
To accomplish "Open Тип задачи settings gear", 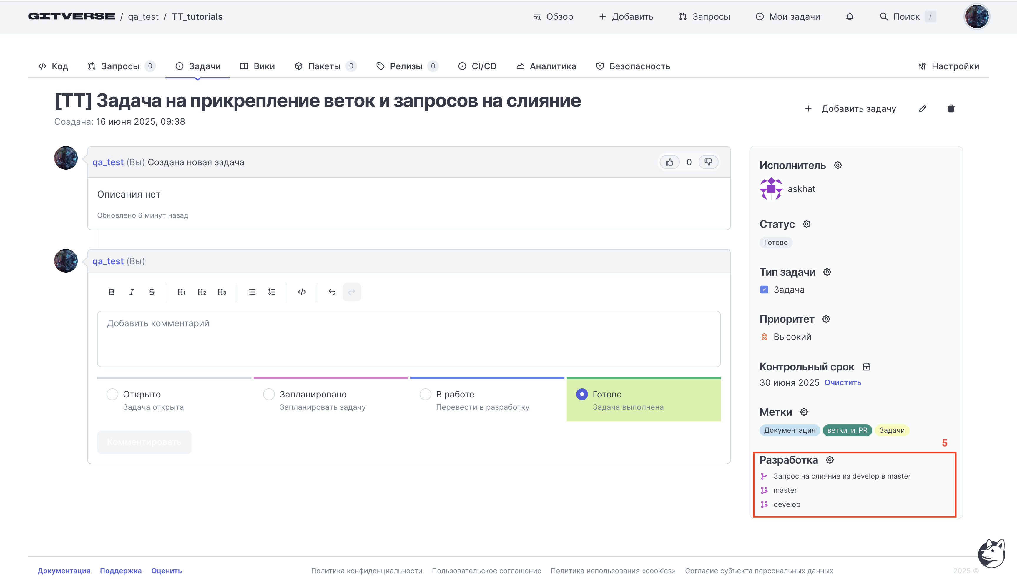I will pyautogui.click(x=827, y=273).
